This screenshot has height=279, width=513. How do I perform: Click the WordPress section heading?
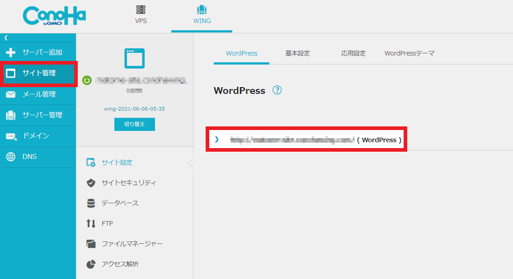[x=239, y=90]
